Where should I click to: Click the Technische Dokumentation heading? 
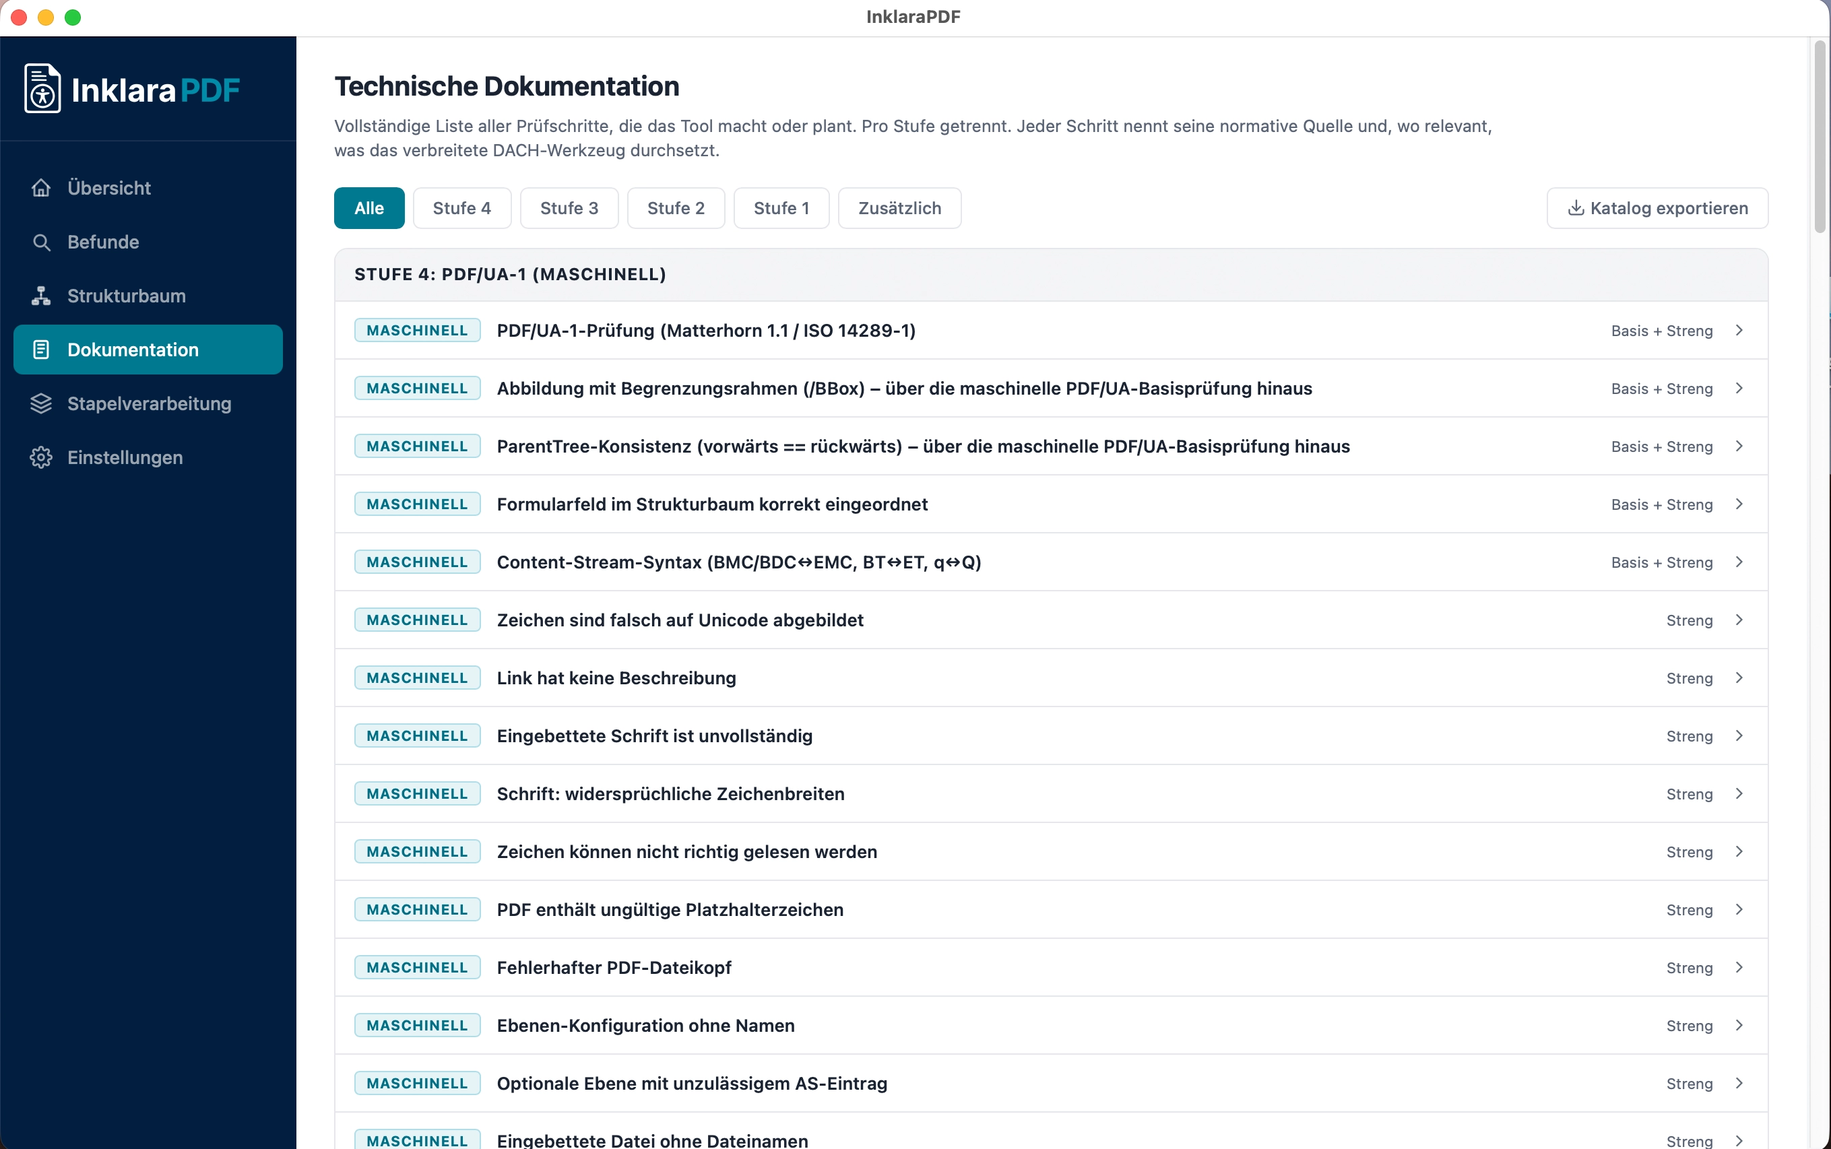tap(507, 86)
